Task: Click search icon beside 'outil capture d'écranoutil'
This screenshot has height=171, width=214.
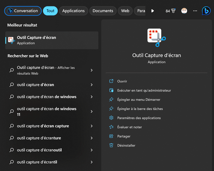Action: [x=12, y=150]
